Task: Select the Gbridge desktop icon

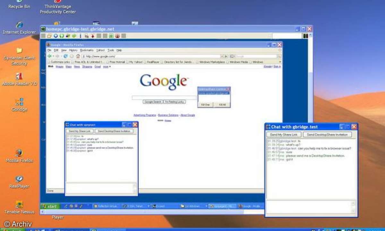Action: [19, 105]
